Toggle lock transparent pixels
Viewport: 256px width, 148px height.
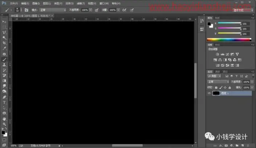pyautogui.click(x=216, y=88)
